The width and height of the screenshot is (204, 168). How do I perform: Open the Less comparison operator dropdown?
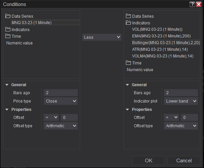(102, 37)
